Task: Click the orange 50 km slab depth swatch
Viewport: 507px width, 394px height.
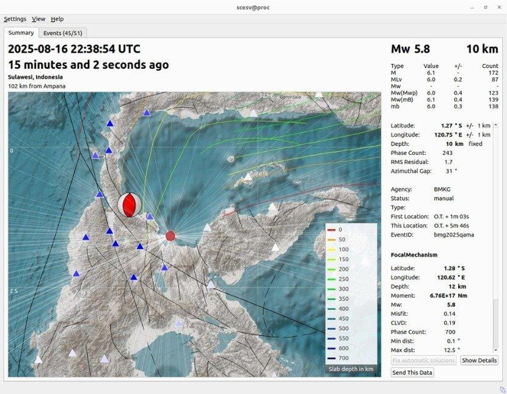Action: [332, 240]
